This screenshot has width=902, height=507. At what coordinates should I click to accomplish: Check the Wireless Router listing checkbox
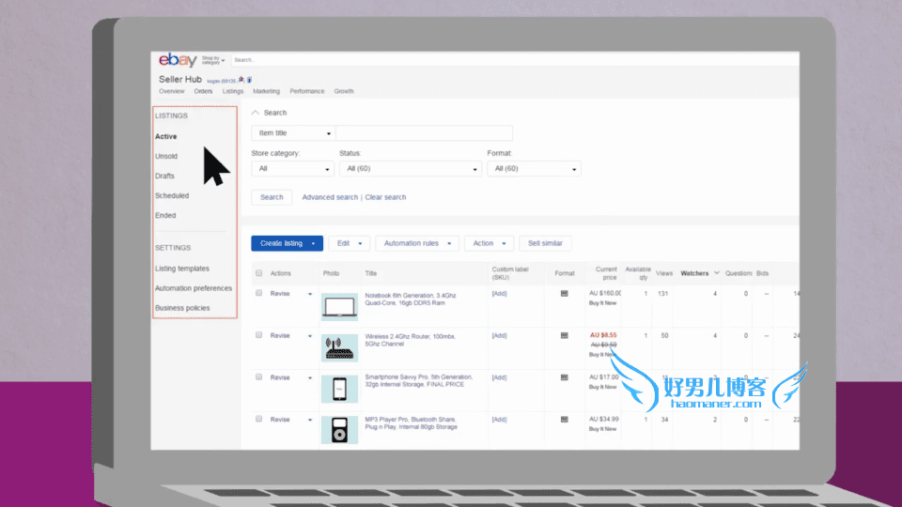(259, 335)
